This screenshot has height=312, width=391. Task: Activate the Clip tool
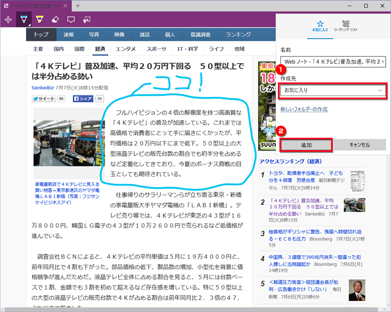click(87, 20)
